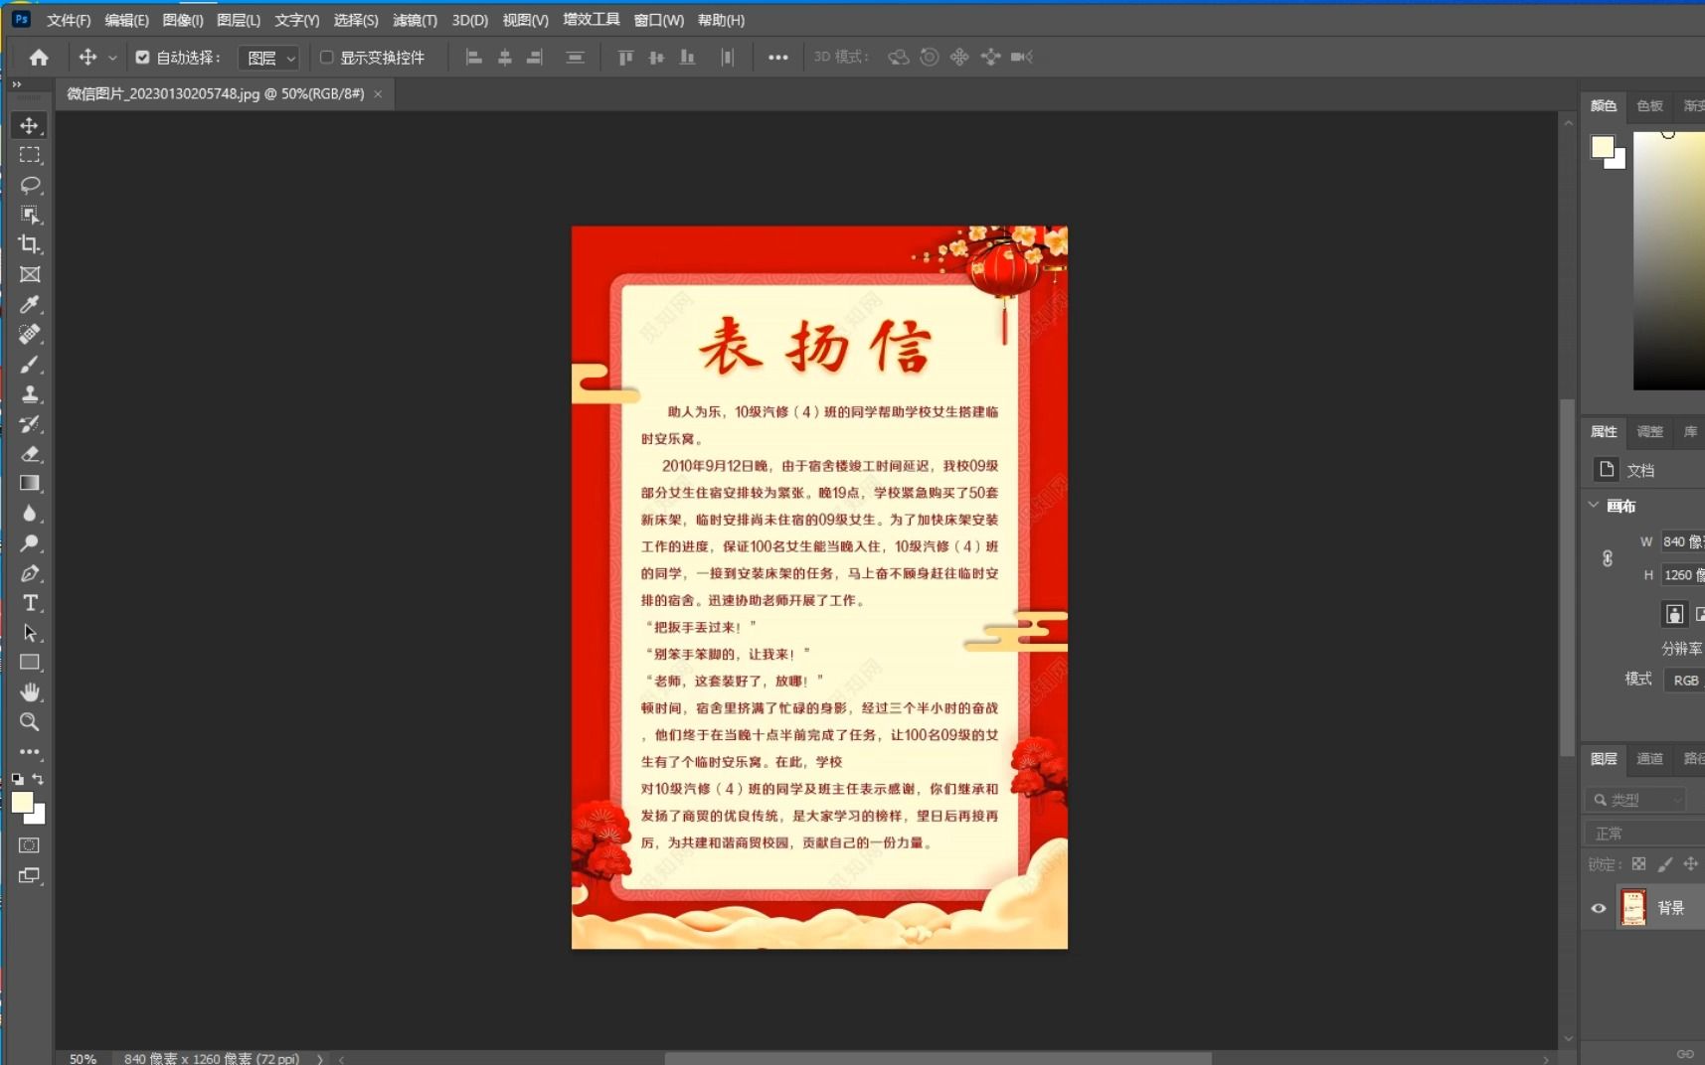Viewport: 1705px width, 1065px height.
Task: Click the Home button in the options bar
Action: pyautogui.click(x=37, y=57)
